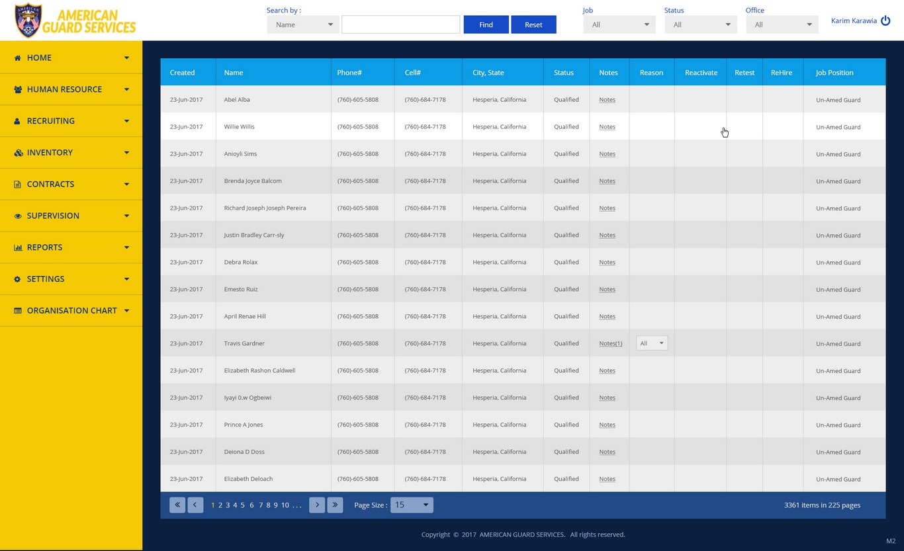Click the Settings gear icon in sidebar

pyautogui.click(x=18, y=279)
